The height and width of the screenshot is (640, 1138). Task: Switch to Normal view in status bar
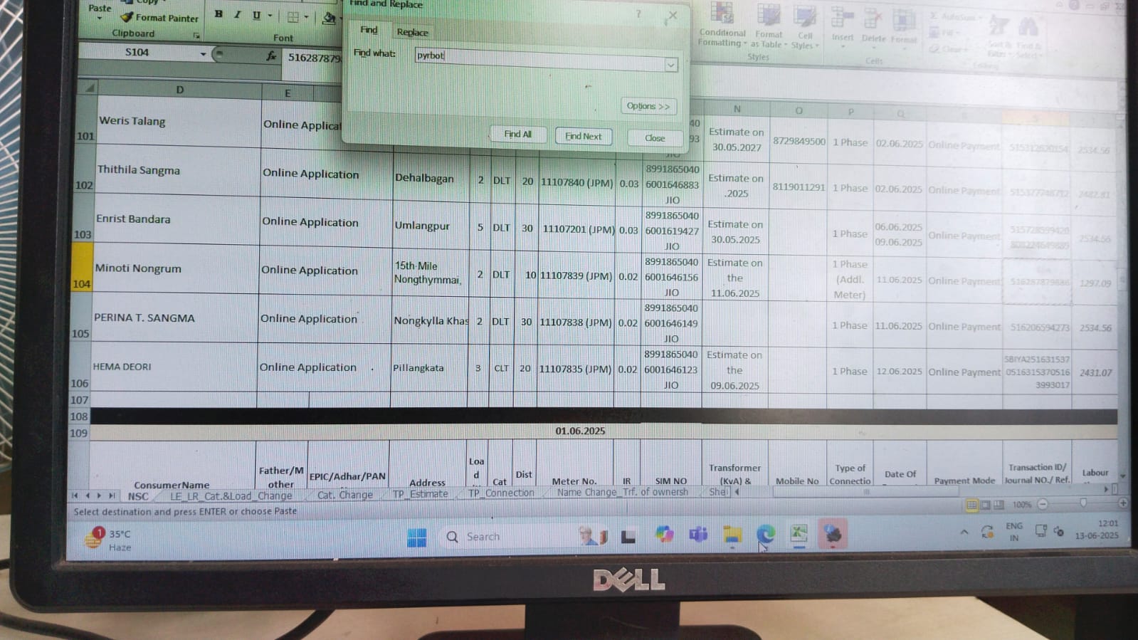971,505
